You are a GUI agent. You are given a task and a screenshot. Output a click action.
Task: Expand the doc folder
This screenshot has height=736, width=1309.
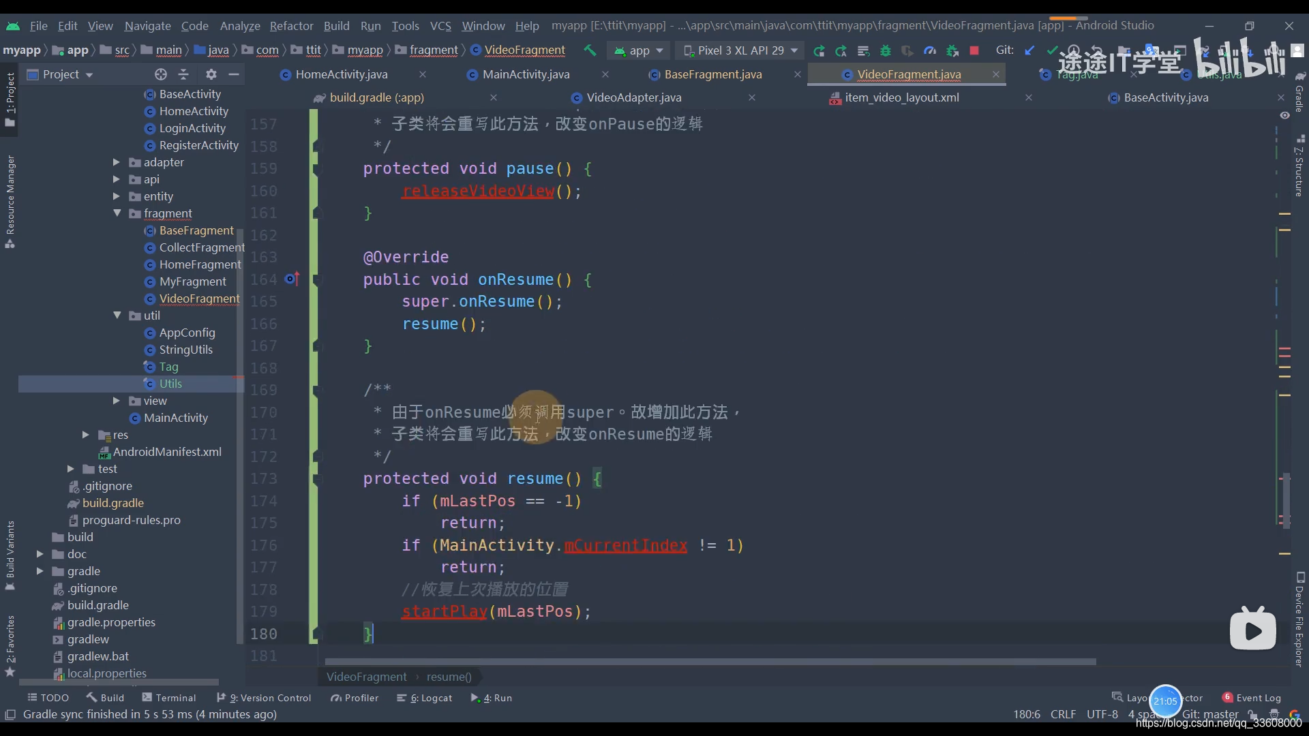[x=40, y=554]
